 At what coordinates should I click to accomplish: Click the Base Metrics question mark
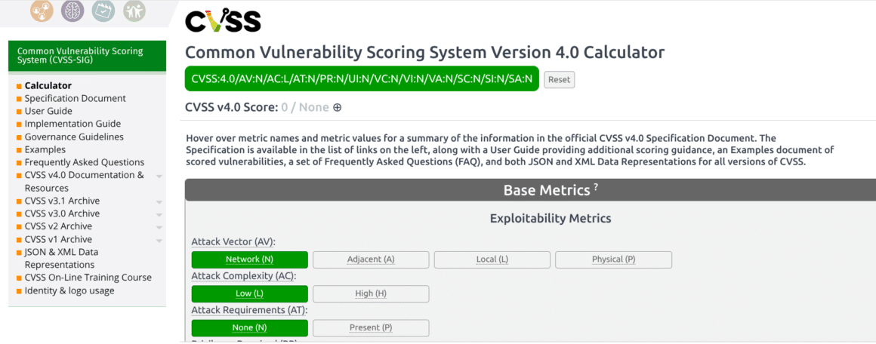596,188
